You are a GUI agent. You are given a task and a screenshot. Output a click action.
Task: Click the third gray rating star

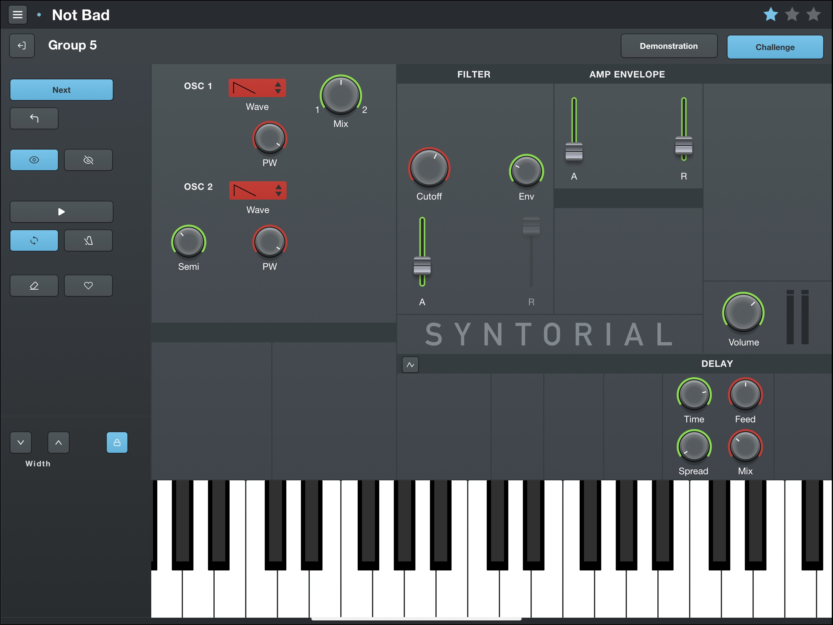pyautogui.click(x=814, y=15)
